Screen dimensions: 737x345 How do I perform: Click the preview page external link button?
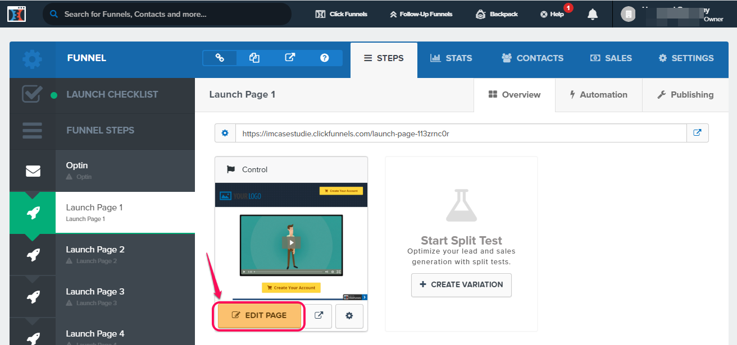pos(319,316)
